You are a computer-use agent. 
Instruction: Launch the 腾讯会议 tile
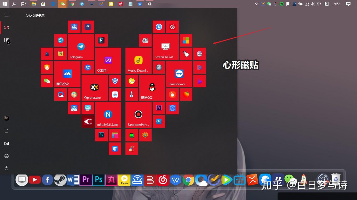[x=67, y=74]
